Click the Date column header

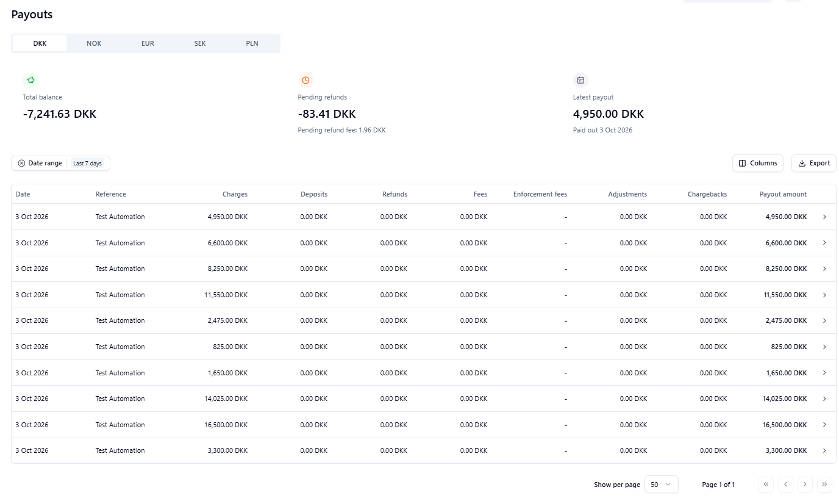click(23, 194)
